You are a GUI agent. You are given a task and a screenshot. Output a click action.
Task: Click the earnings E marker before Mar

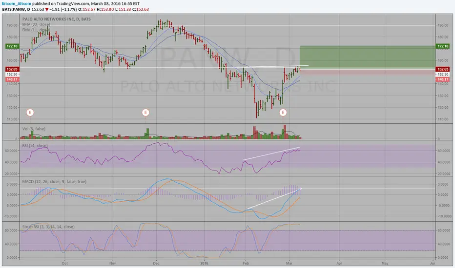point(283,113)
